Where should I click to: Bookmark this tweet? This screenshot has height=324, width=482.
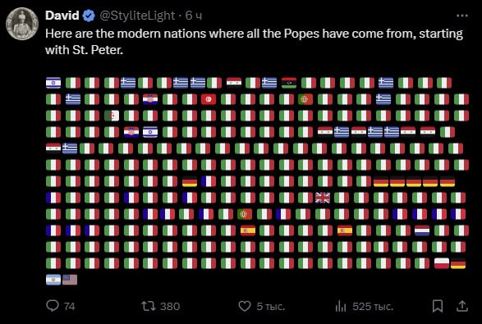[438, 306]
